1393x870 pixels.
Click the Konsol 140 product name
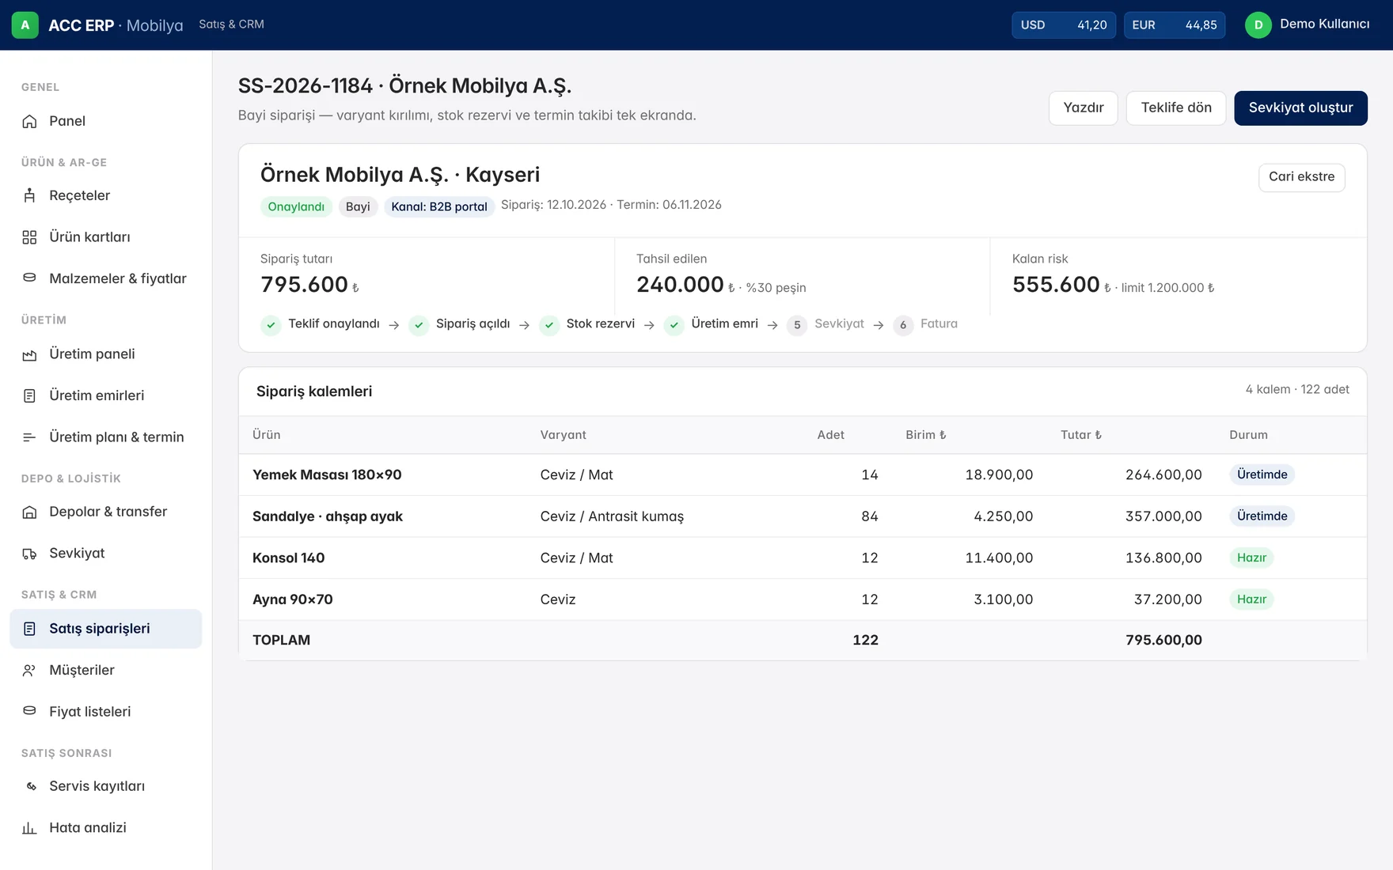[288, 558]
